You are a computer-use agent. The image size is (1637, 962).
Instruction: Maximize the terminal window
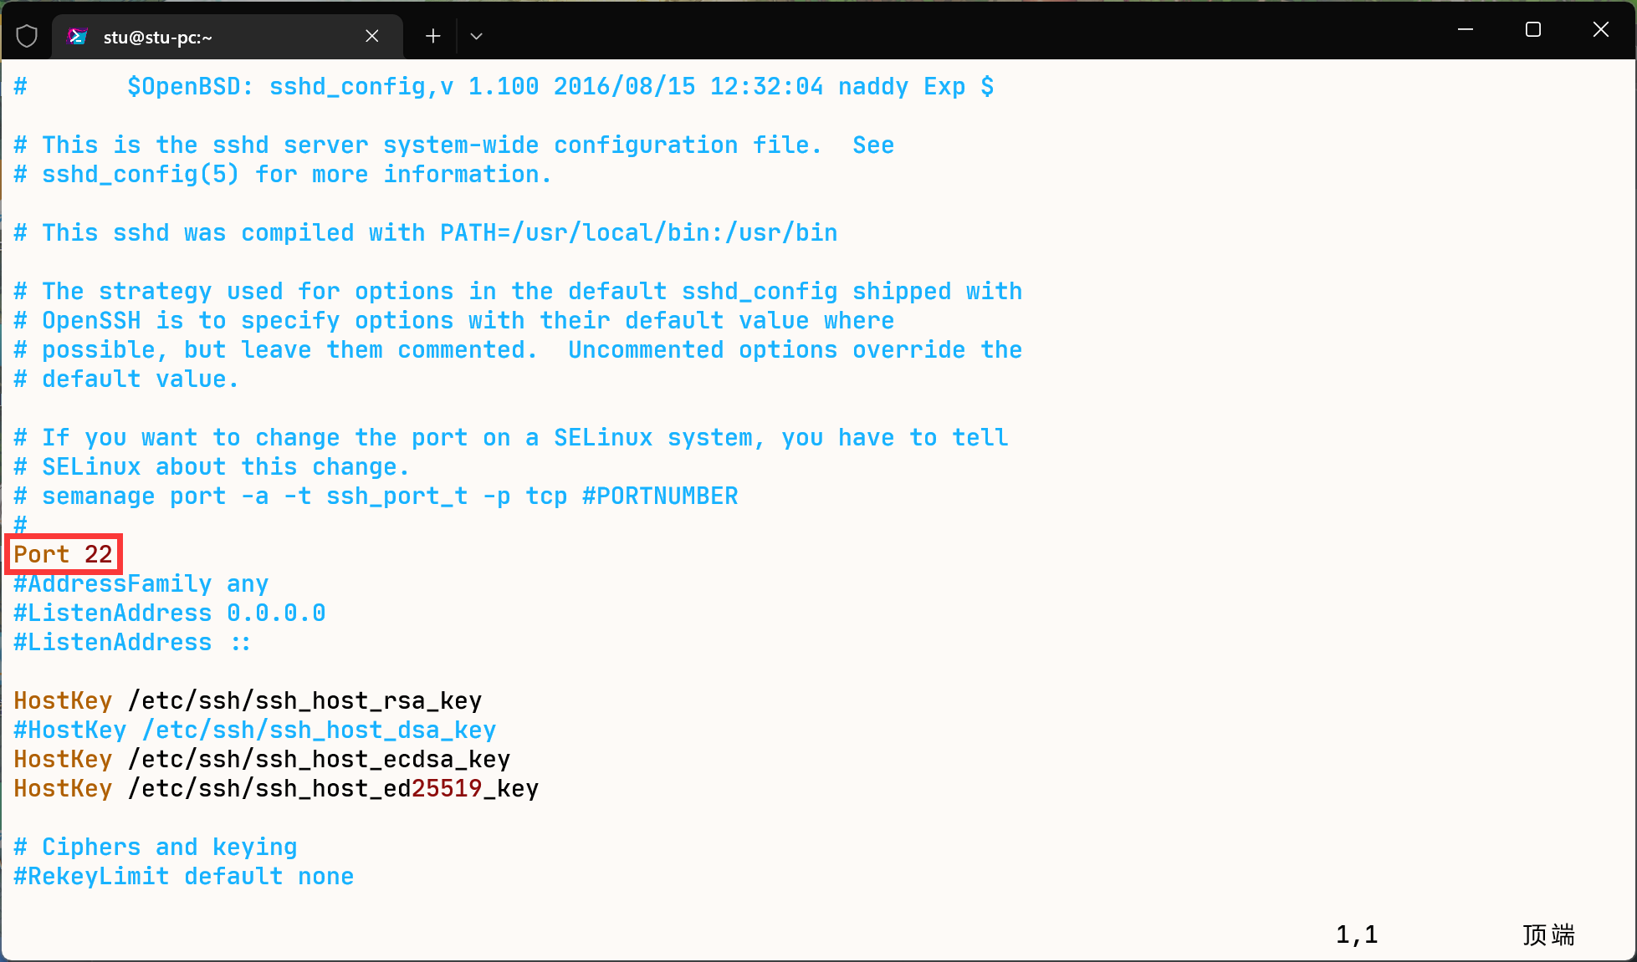click(1533, 30)
